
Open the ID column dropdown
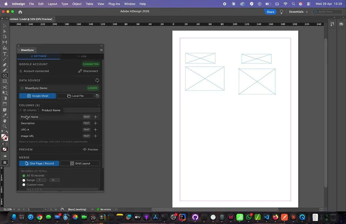point(69,110)
